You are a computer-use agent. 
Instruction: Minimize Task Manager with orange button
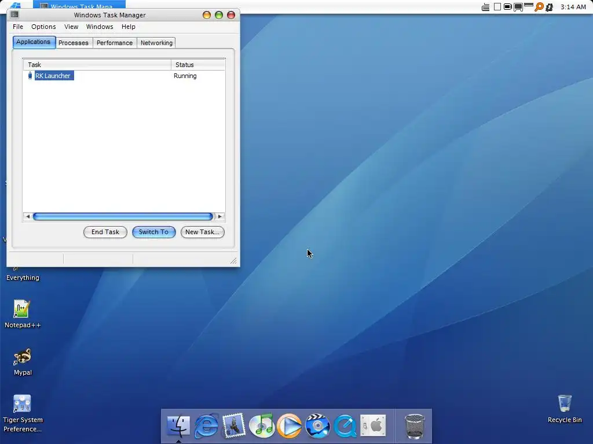click(207, 15)
